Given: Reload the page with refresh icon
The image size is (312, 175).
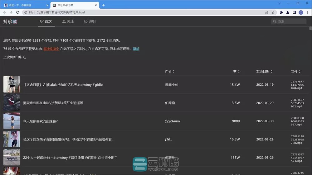Looking at the screenshot, I should click(x=18, y=12).
